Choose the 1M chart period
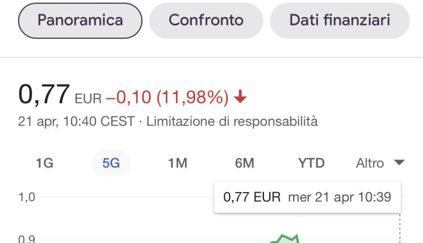Viewport: 423px width, 243px height. pyautogui.click(x=178, y=163)
